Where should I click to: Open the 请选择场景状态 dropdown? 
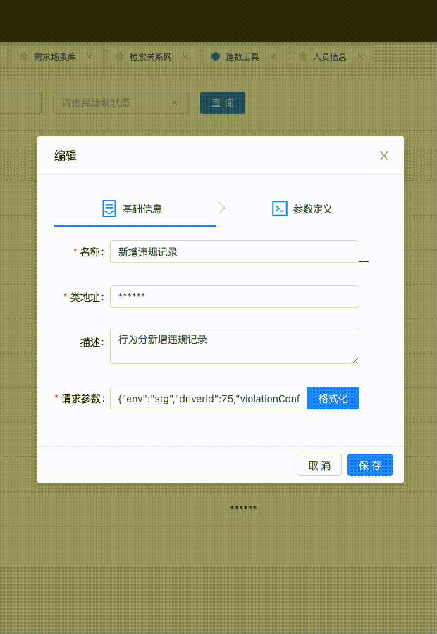121,103
